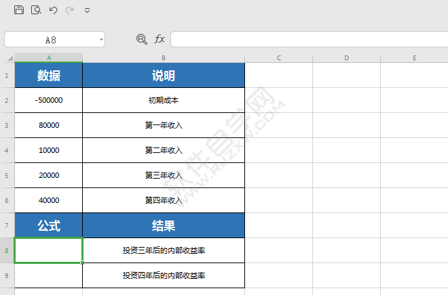Screen dimensions: 448x295
Task: Select row 7 header
Action: [7, 225]
